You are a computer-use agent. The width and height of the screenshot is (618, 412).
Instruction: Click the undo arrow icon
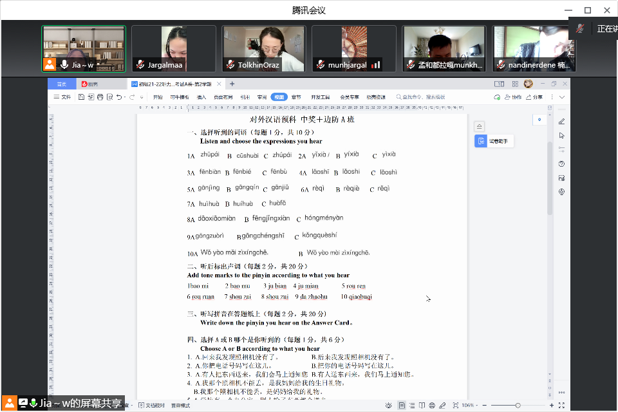pos(120,97)
